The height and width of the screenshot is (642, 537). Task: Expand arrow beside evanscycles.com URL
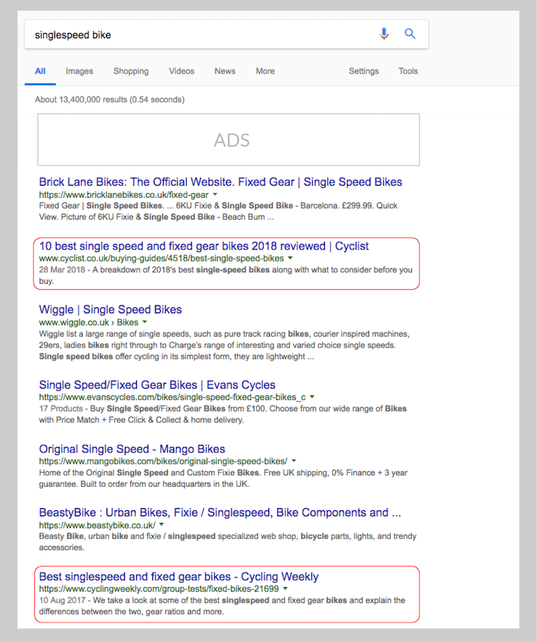click(312, 397)
